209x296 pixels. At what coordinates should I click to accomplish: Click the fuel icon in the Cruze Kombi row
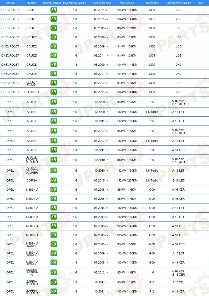pyautogui.click(x=54, y=83)
